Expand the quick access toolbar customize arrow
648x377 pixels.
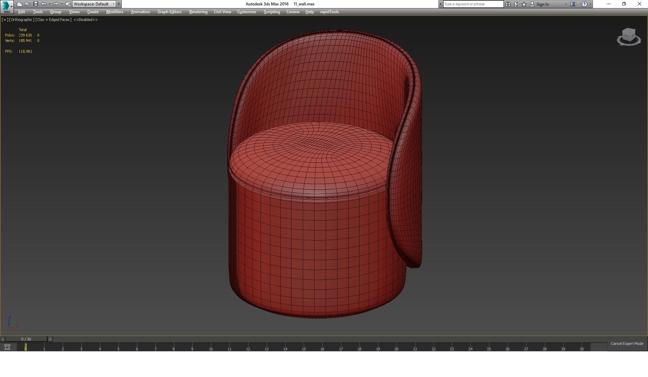point(119,4)
